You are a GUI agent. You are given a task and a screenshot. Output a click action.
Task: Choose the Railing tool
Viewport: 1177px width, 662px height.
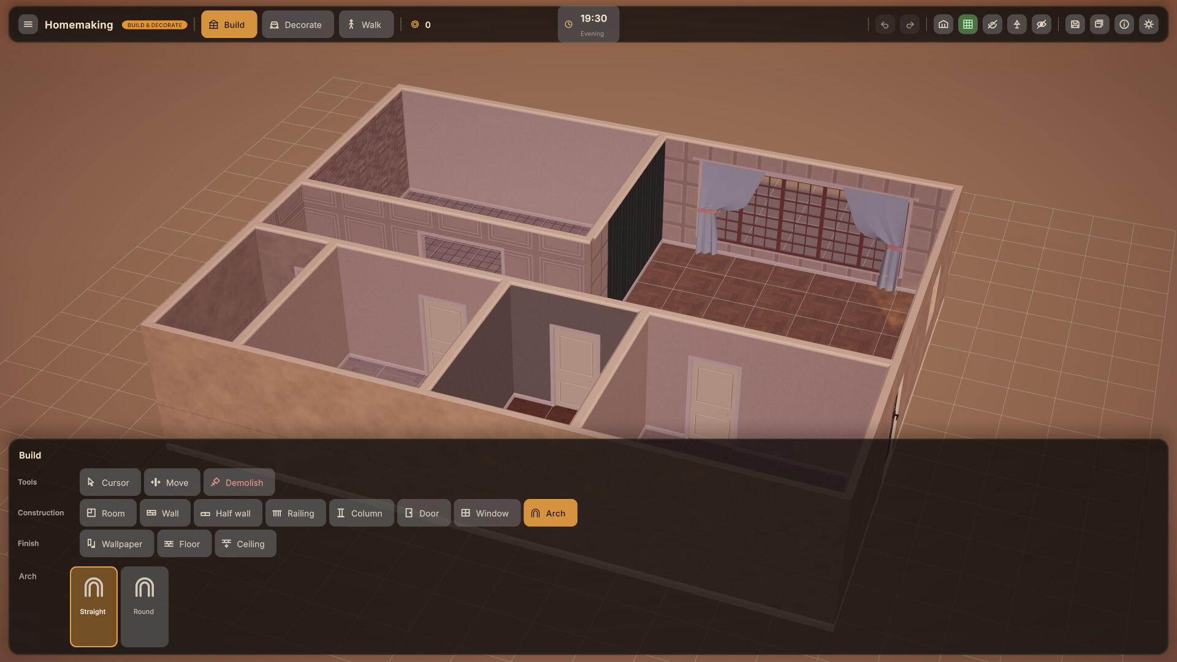(x=295, y=513)
